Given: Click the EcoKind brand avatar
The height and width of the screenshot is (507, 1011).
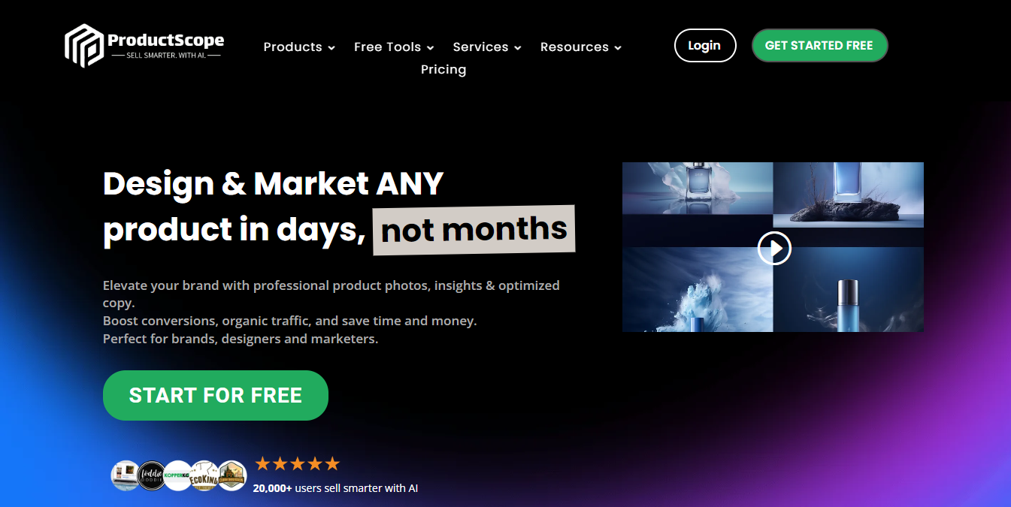Looking at the screenshot, I should click(204, 475).
